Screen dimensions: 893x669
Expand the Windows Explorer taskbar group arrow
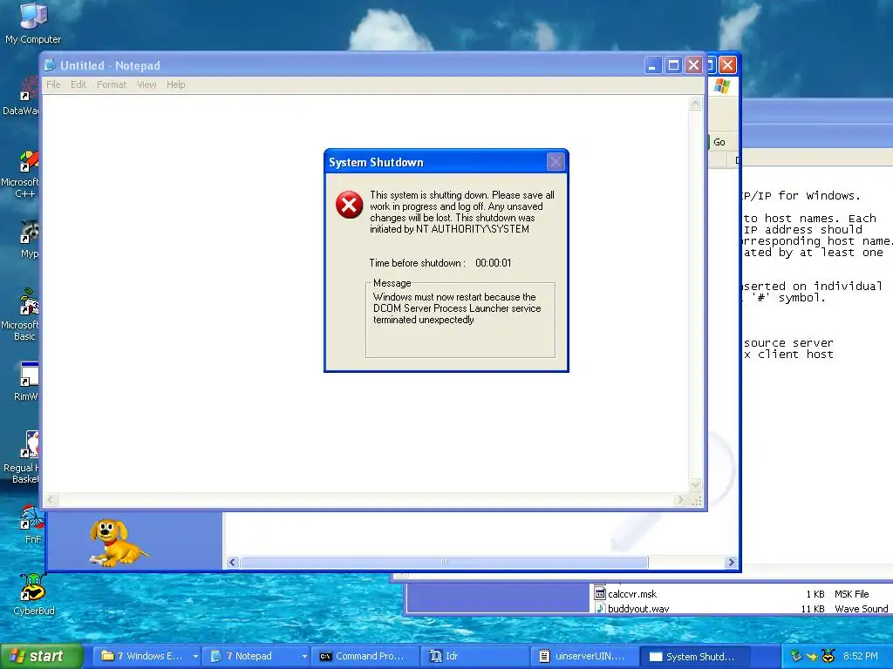pos(195,656)
